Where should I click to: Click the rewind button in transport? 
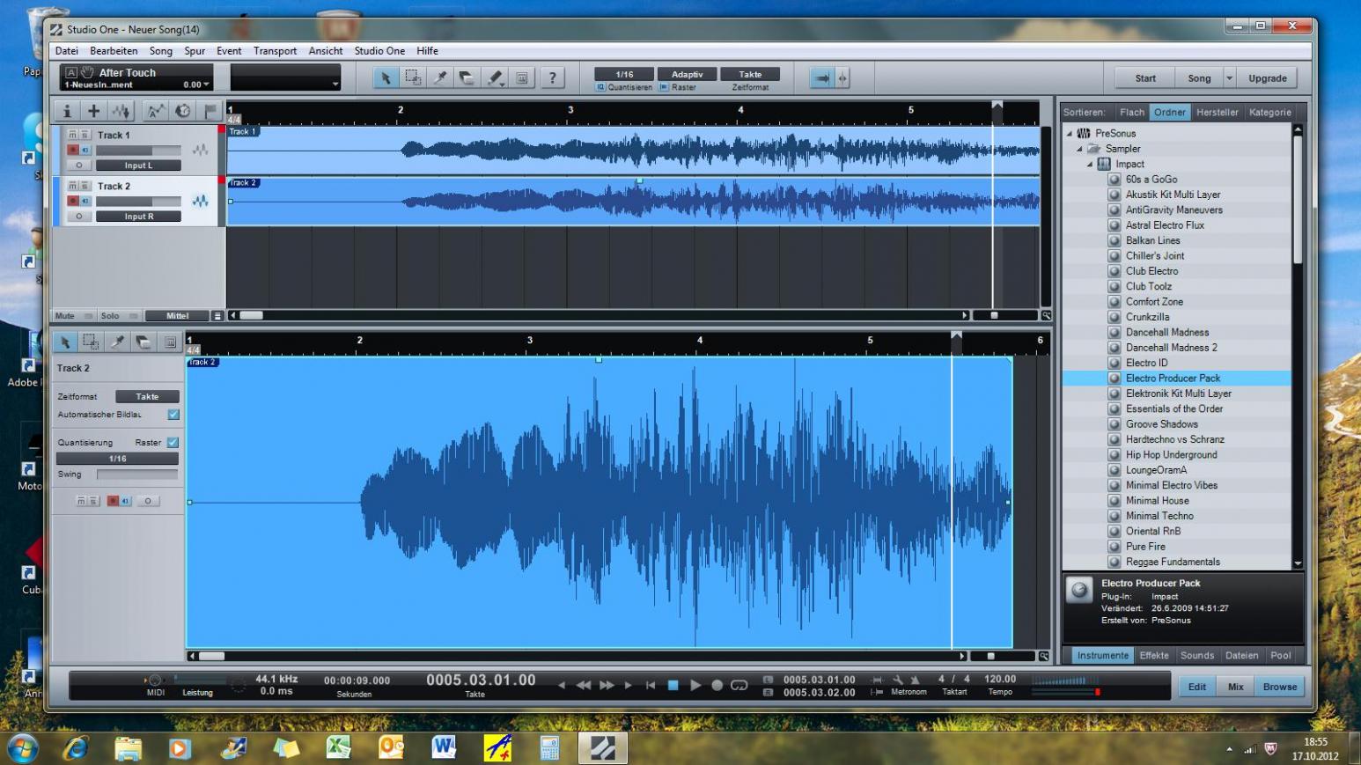(583, 685)
